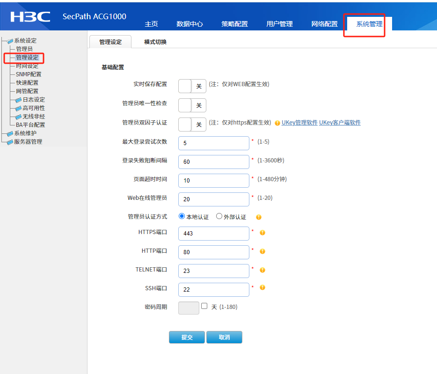Screen dimensions: 437x374
Task: Click the 系统设定 folder icon in the tree
Action: (x=10, y=41)
